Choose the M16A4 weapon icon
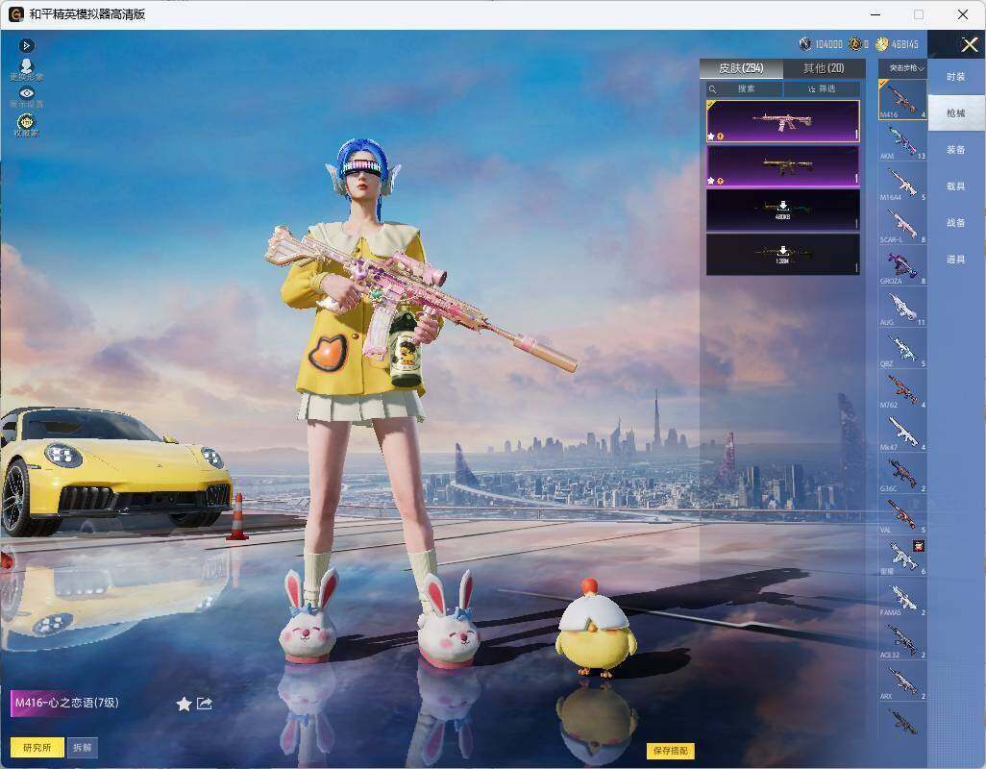This screenshot has width=986, height=769. pyautogui.click(x=902, y=184)
